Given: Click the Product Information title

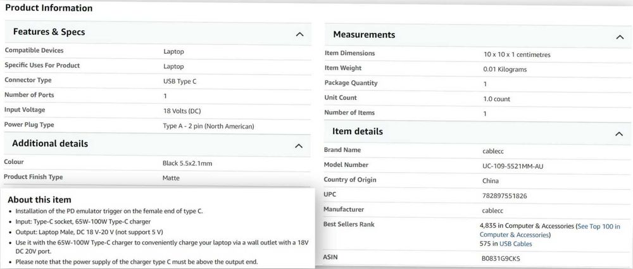Looking at the screenshot, I should click(x=49, y=8).
